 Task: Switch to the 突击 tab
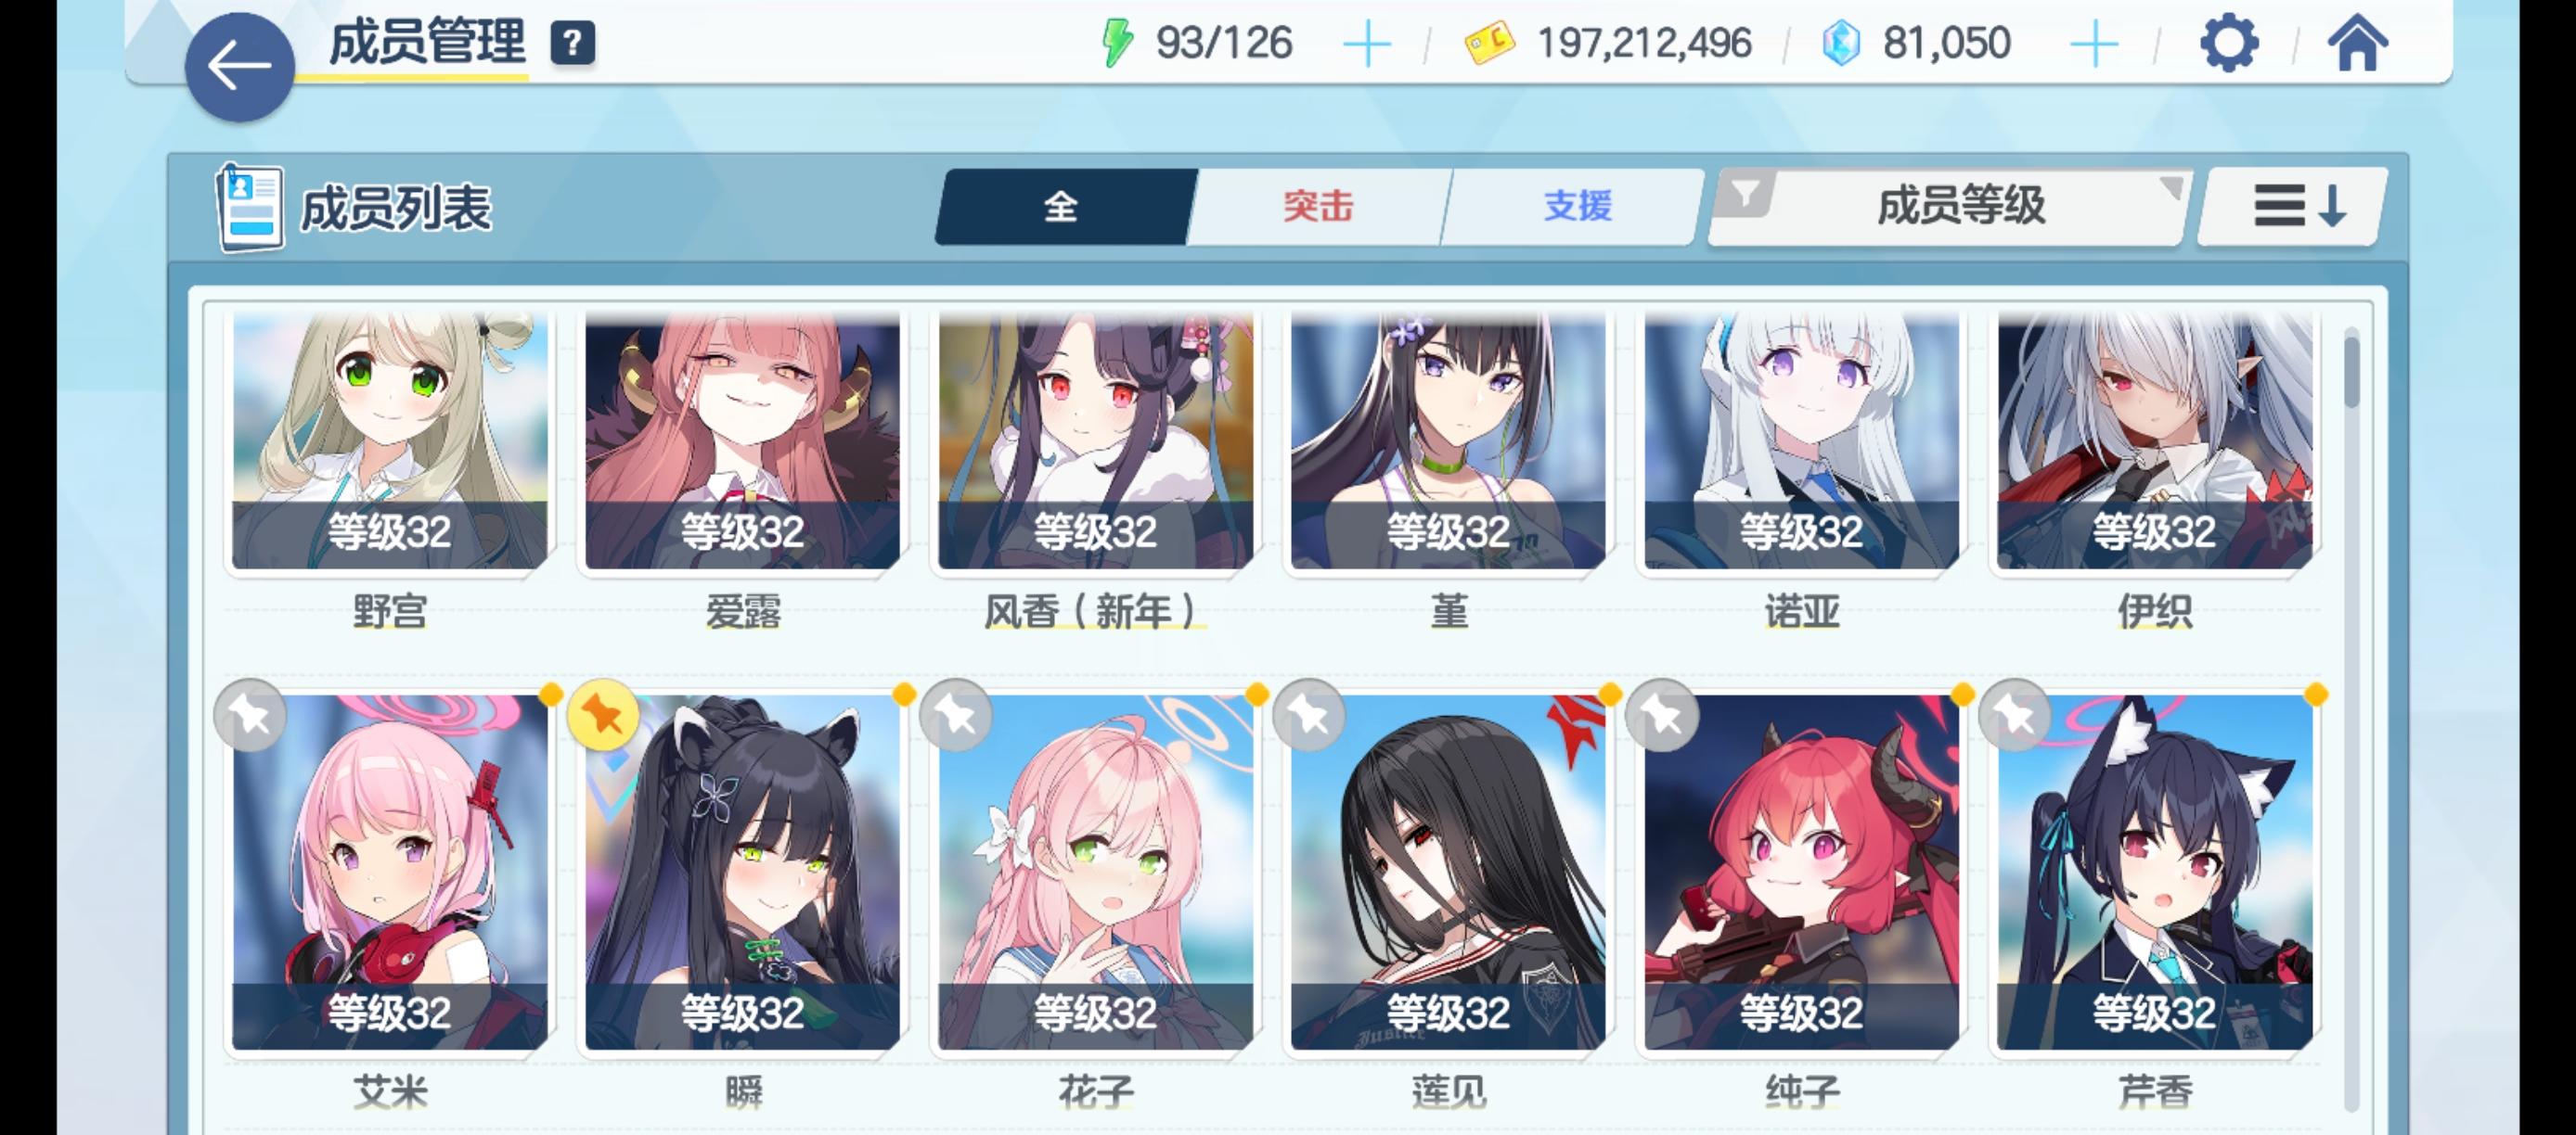point(1318,207)
